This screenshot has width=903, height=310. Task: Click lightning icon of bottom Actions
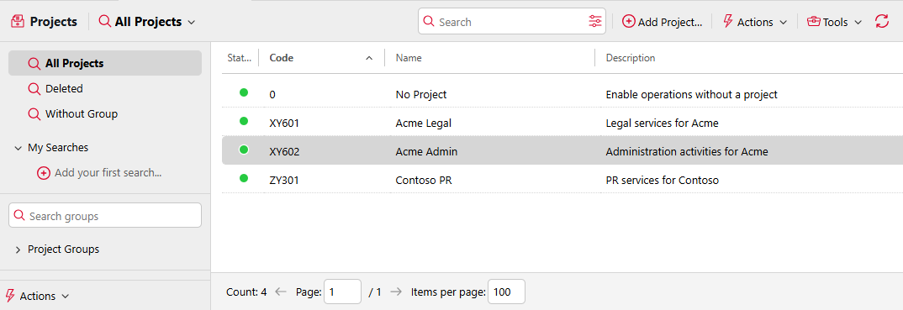[x=10, y=297]
